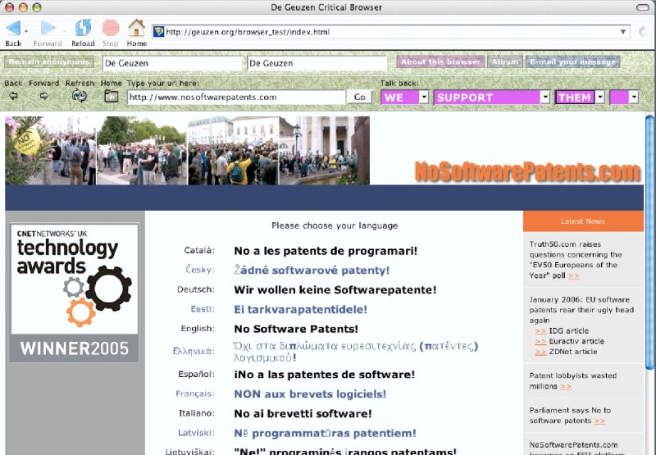
Task: Click the blue Back arrow in the main toolbar
Action: click(x=13, y=28)
